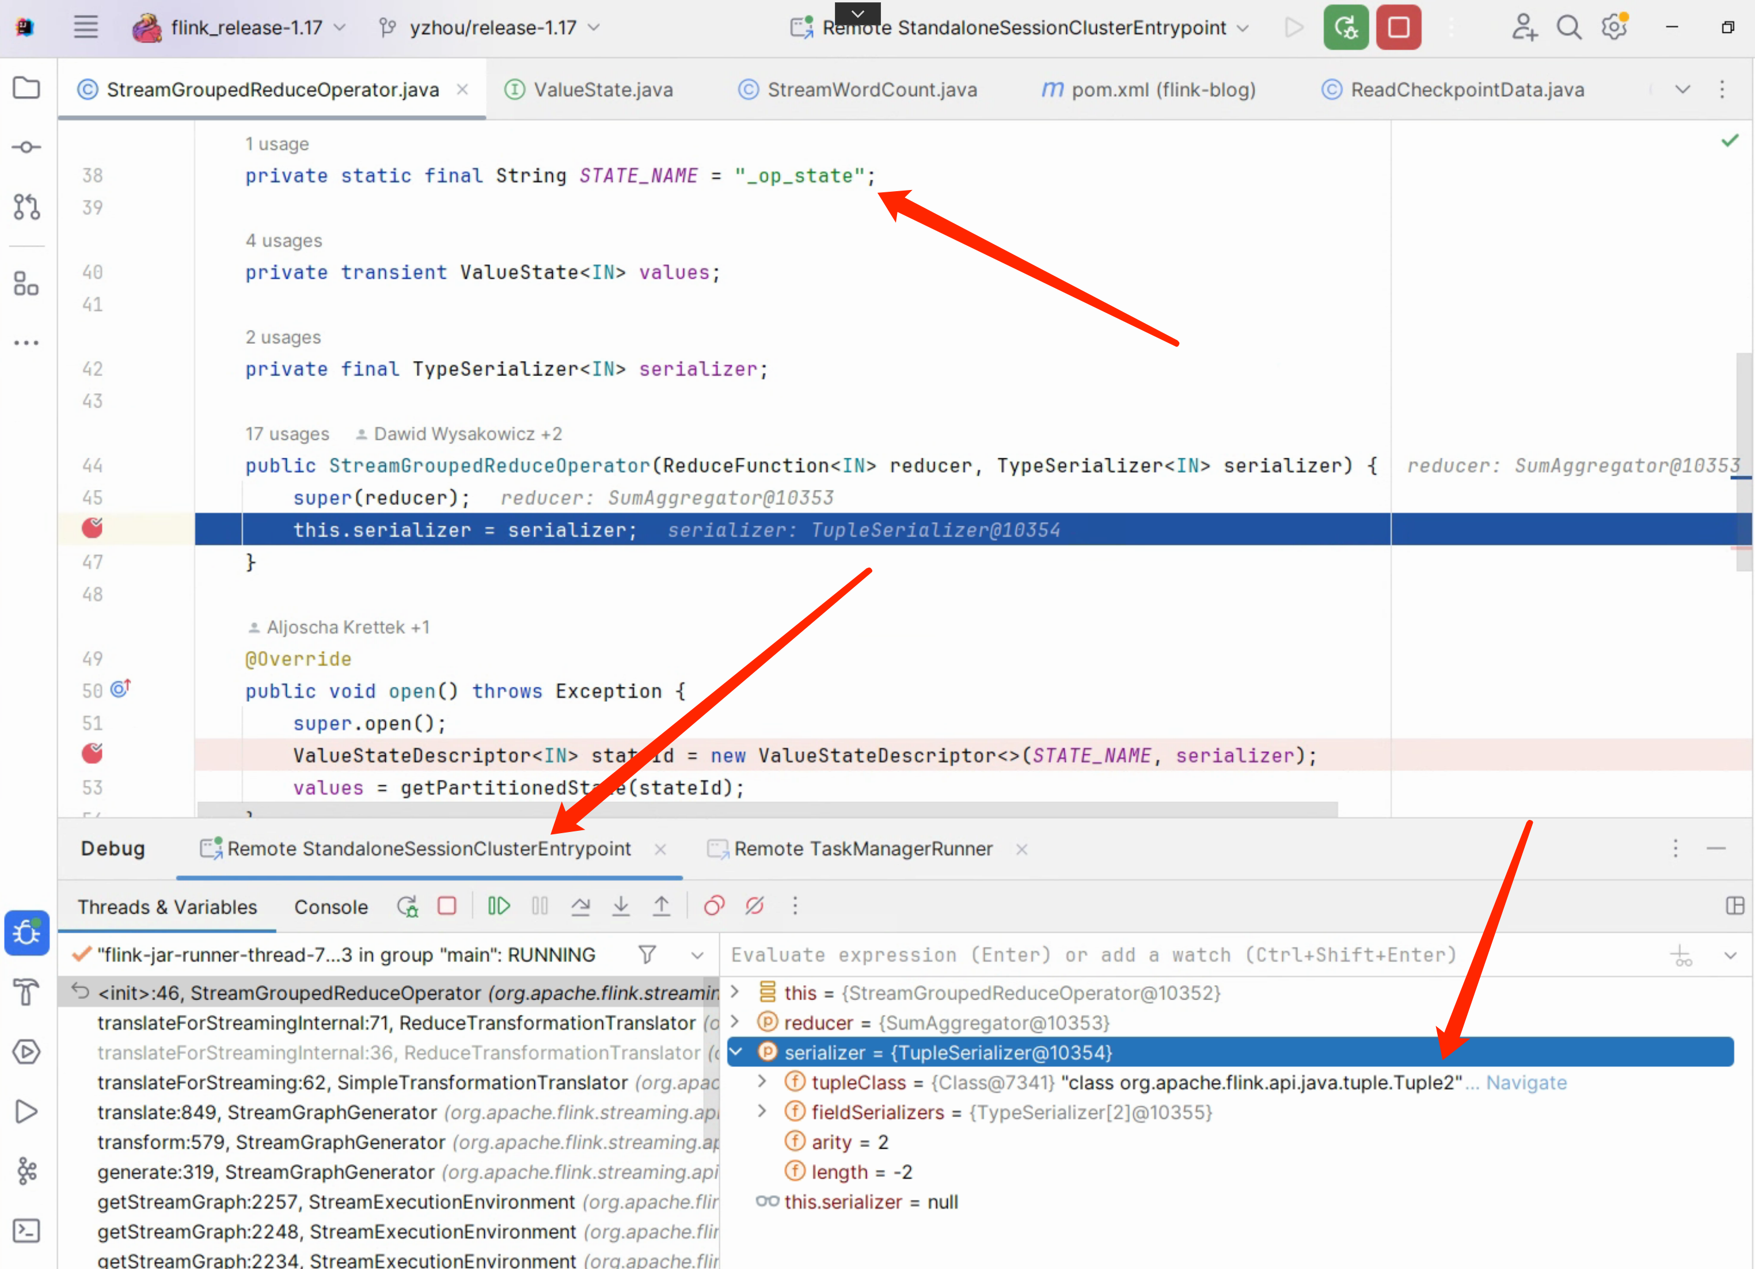Expand the tupleClass field node

pos(762,1082)
